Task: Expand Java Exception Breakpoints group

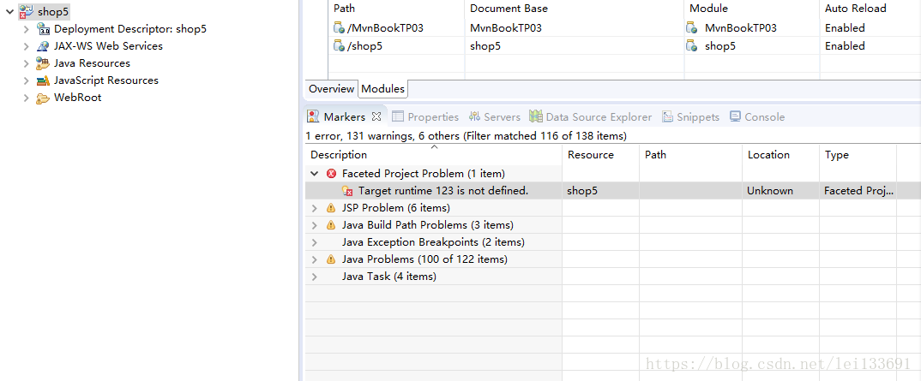Action: click(315, 242)
